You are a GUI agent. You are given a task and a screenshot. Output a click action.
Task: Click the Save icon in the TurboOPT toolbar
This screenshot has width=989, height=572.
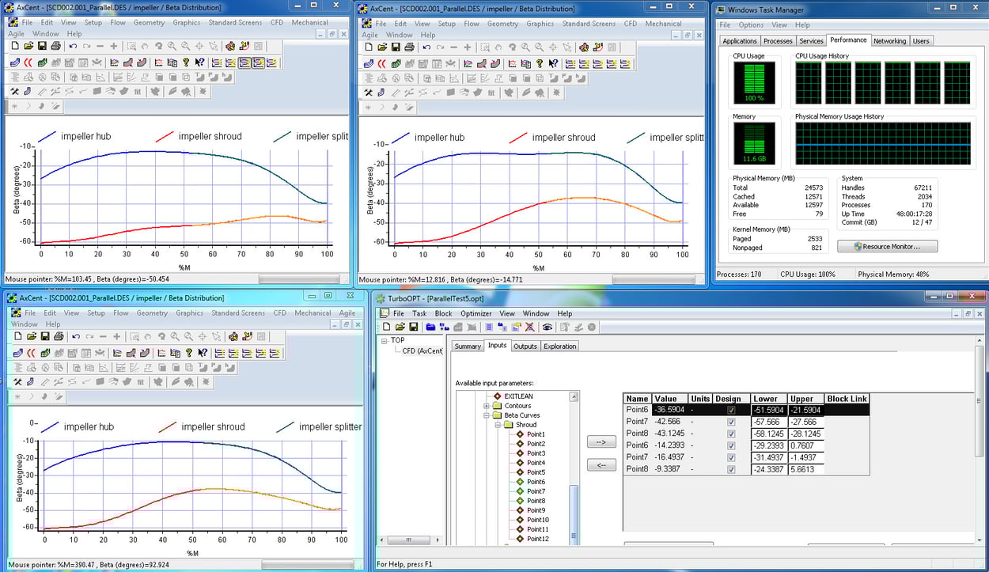coord(413,327)
